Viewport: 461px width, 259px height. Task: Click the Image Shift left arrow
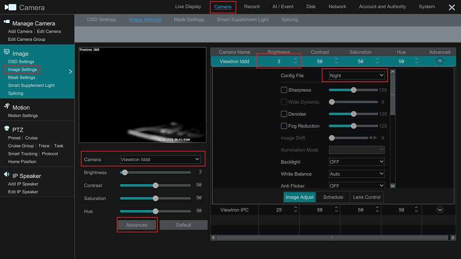(x=370, y=138)
